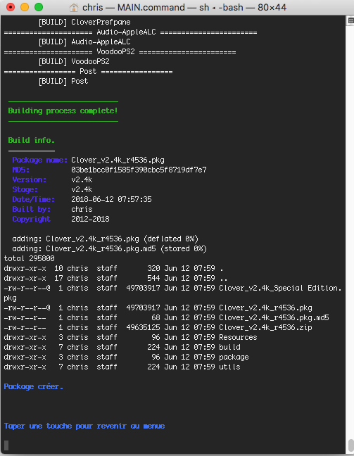Click the 'Copyright' label

[x=32, y=220]
